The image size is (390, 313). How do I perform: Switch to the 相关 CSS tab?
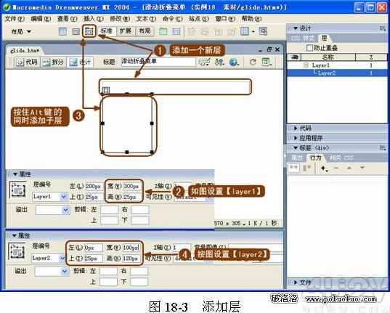[x=341, y=158]
